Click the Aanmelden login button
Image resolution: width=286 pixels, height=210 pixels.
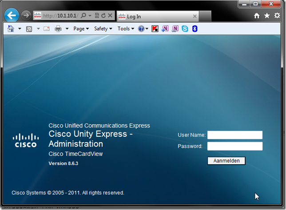[226, 161]
